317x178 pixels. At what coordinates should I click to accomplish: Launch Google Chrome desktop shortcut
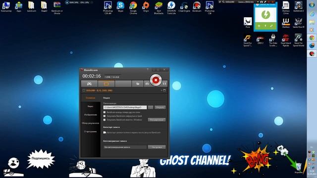[x=133, y=8]
